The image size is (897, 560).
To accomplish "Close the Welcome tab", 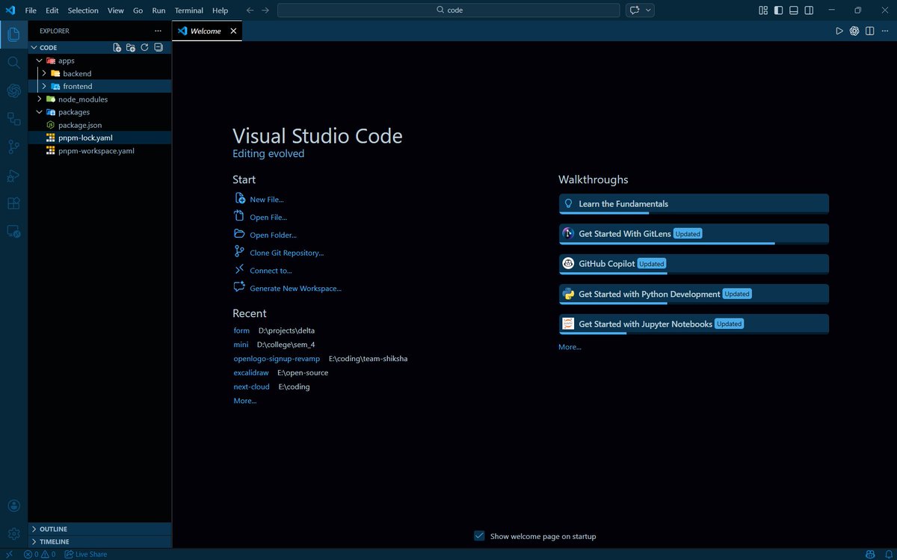I will (x=233, y=31).
